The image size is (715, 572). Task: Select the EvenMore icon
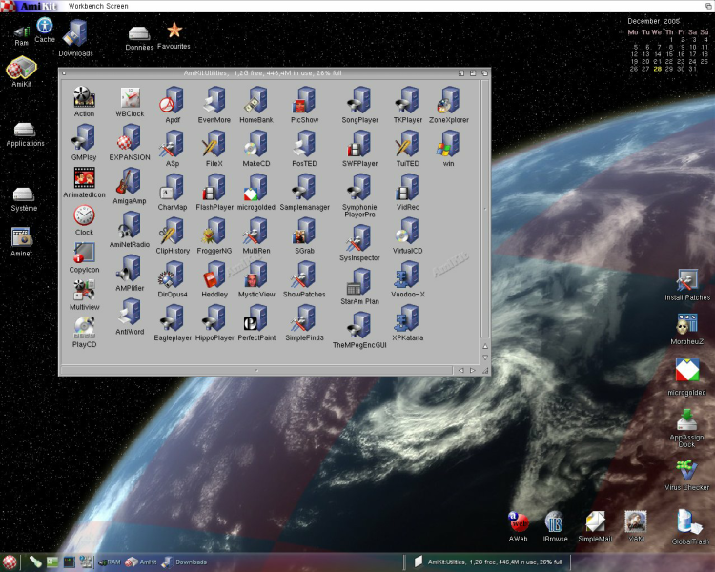pos(214,100)
